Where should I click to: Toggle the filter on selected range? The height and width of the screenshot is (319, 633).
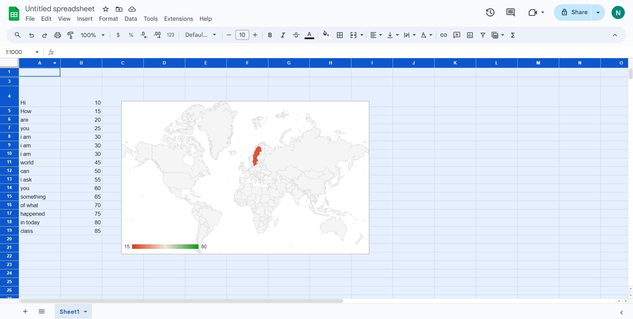[483, 35]
